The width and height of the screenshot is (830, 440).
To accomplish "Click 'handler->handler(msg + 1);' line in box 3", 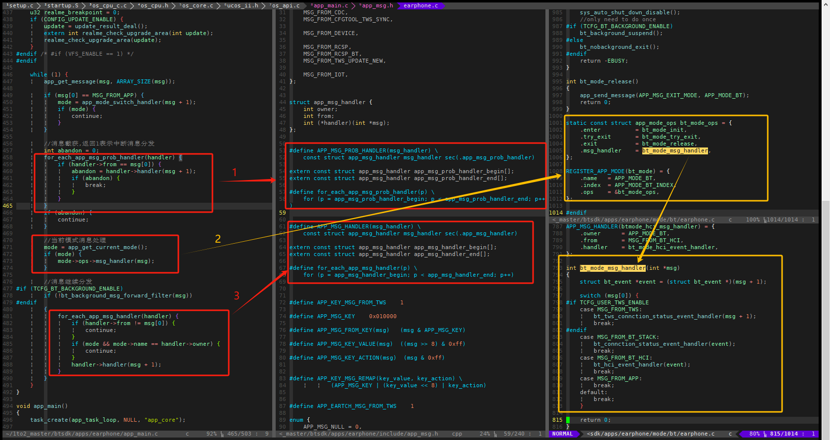I will pos(116,365).
